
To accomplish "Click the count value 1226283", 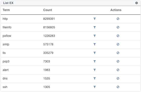I will [x=49, y=36].
